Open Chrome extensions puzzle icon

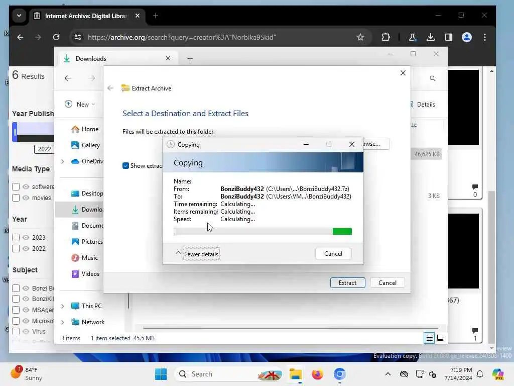click(x=386, y=37)
